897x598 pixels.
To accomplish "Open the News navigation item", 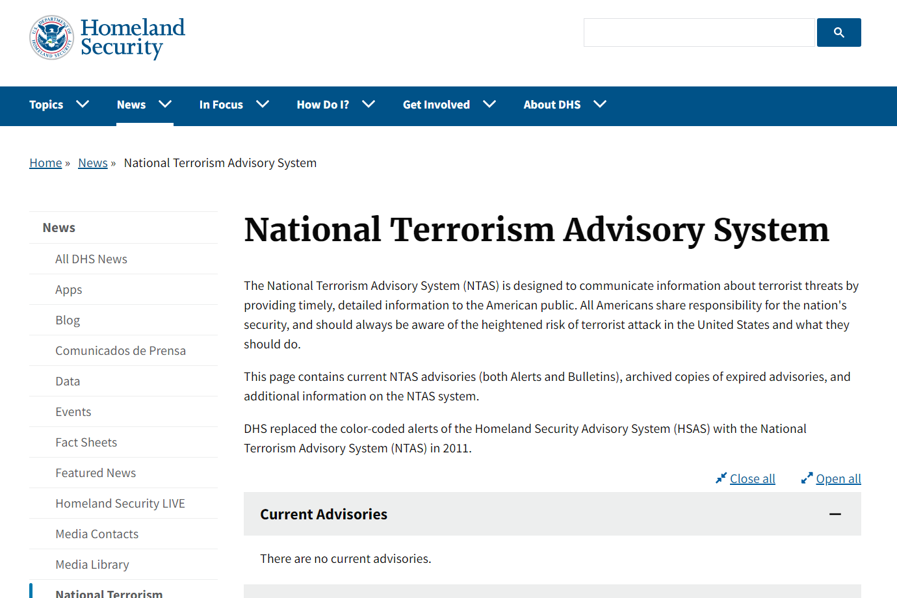I will point(131,105).
